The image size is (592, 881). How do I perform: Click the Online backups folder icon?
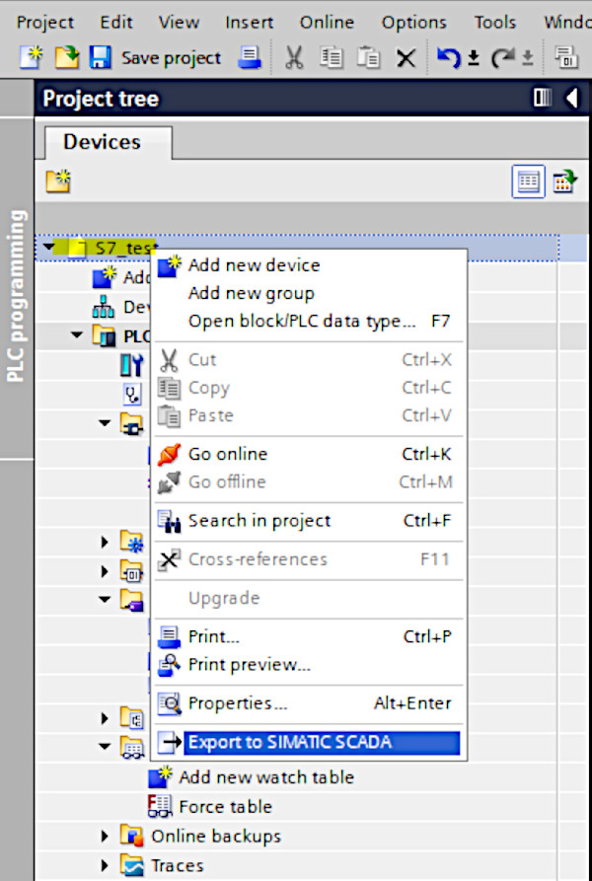pyautogui.click(x=132, y=836)
